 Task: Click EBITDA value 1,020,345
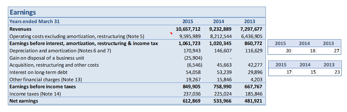[220, 44]
